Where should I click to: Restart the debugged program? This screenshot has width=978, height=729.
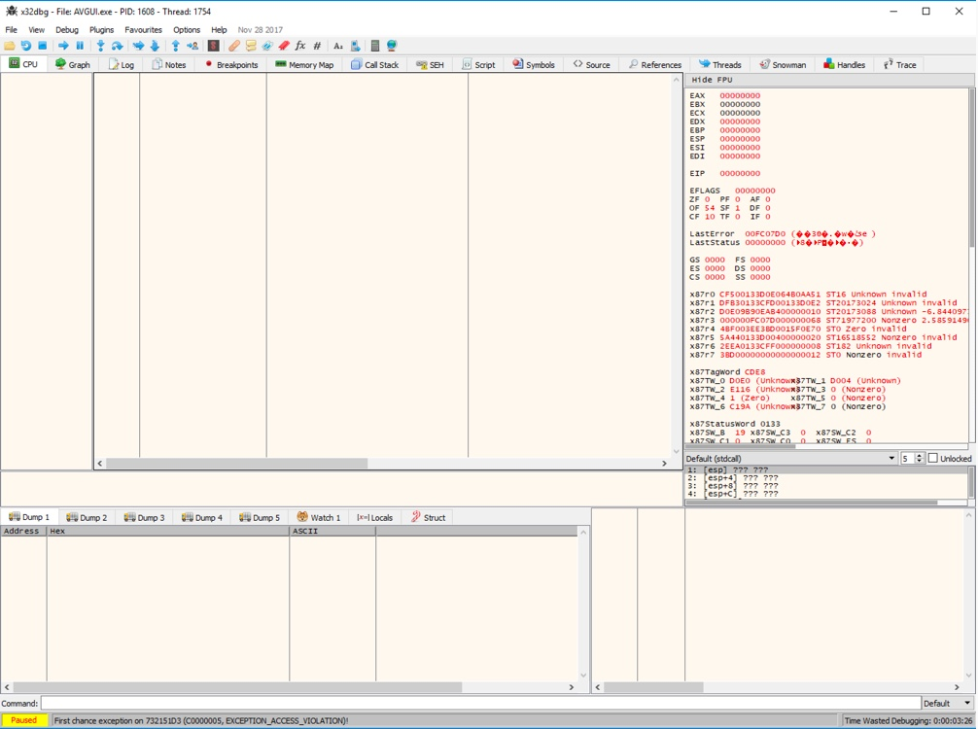point(27,45)
